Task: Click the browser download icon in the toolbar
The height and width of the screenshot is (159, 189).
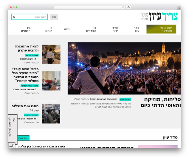Action: [x=129, y=8]
